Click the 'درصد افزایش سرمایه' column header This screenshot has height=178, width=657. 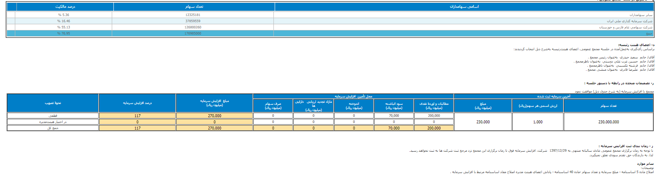137,103
